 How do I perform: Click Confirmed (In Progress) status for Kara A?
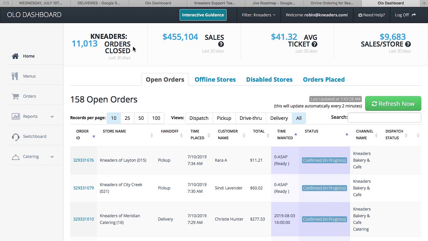click(324, 160)
